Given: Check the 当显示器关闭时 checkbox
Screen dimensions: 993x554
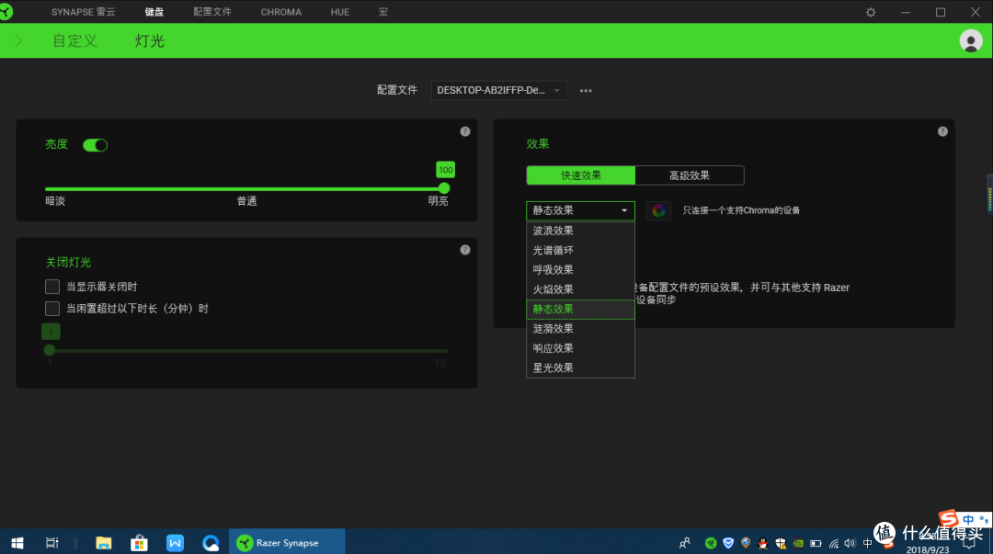Looking at the screenshot, I should pyautogui.click(x=52, y=287).
